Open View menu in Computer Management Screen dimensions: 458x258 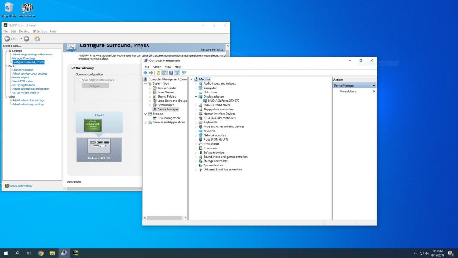point(168,67)
